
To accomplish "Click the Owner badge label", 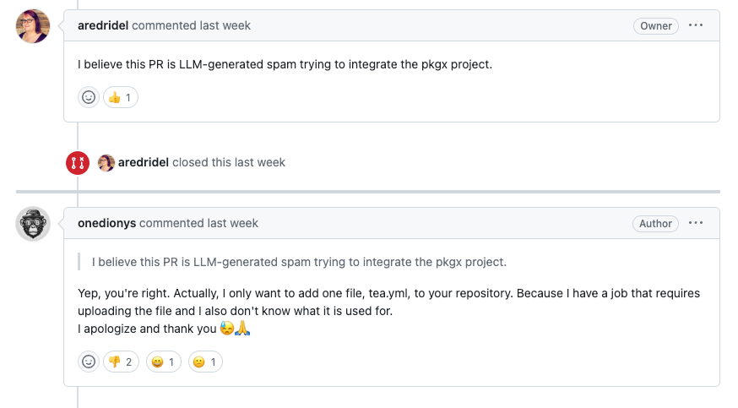I will [x=656, y=26].
